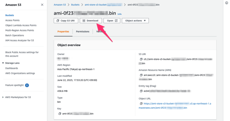Click the Open button
This screenshot has height=121, width=230.
pyautogui.click(x=112, y=21)
